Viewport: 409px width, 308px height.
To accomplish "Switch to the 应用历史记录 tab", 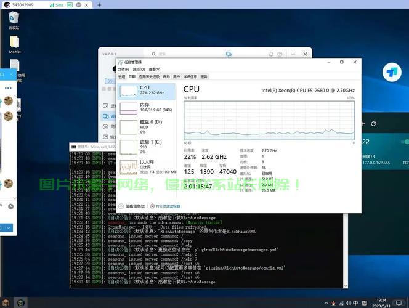I will tap(149, 77).
